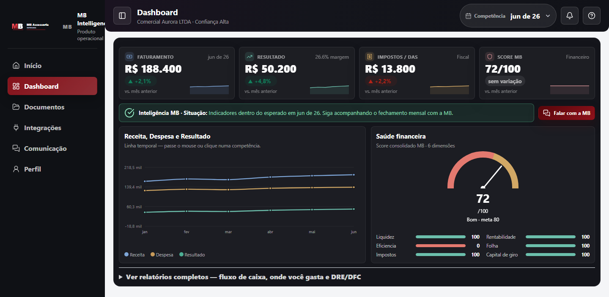Click the MB Assessoria logo
The image size is (609, 297).
(x=30, y=26)
